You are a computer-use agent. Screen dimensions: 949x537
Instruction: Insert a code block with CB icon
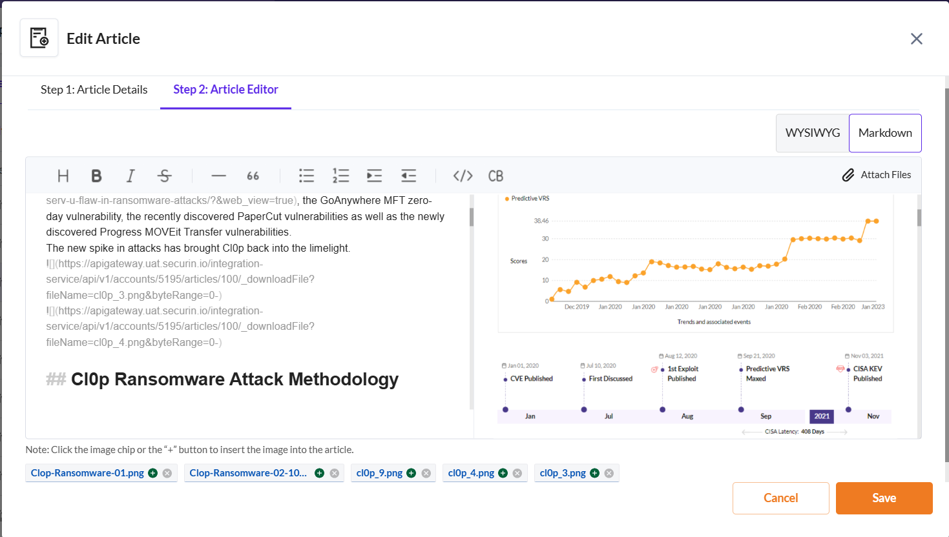click(496, 176)
